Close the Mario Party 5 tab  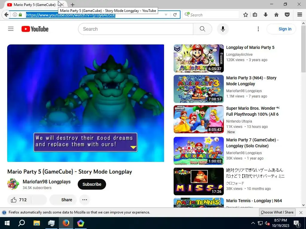click(x=62, y=5)
